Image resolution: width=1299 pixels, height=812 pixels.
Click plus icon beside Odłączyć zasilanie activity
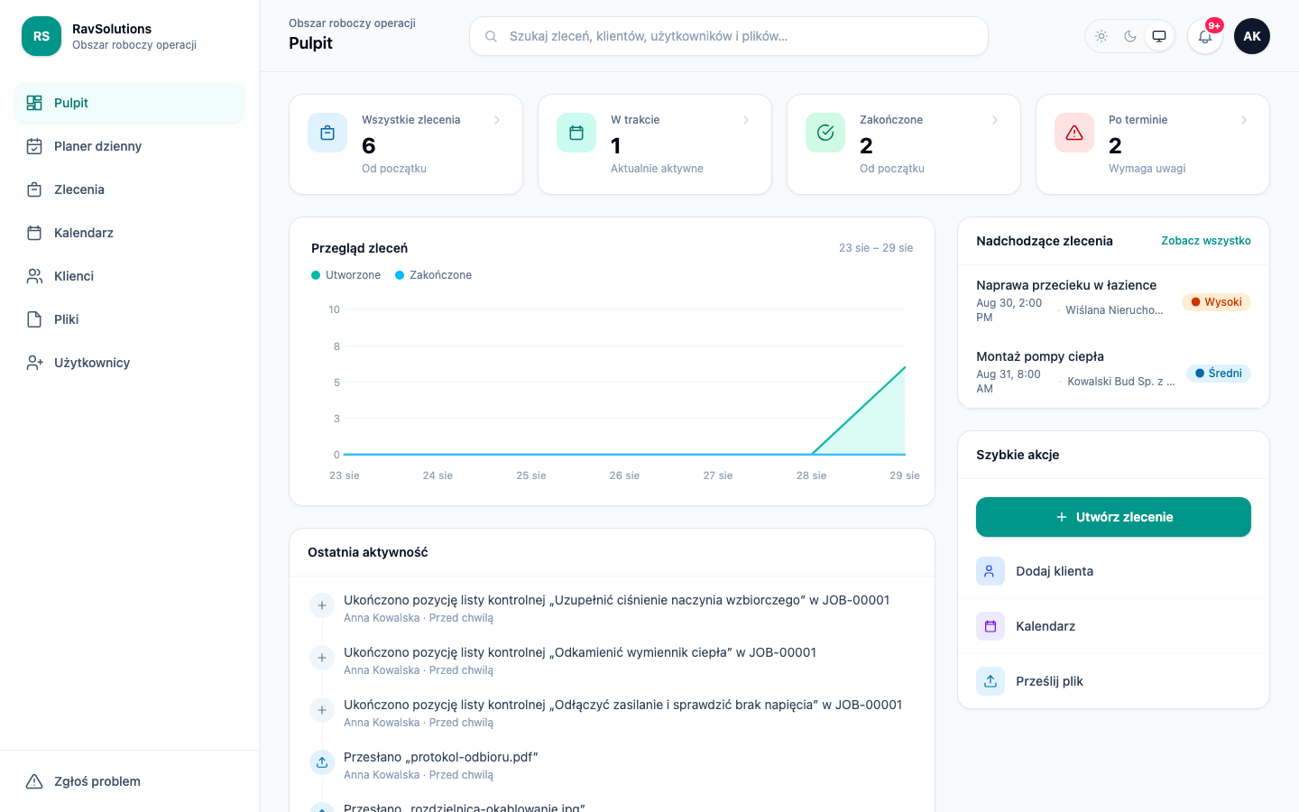[322, 710]
